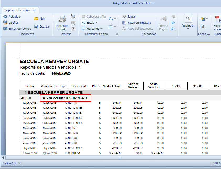Click the 'ESCUELA KEMPER URGATE' report title

pyautogui.click(x=54, y=61)
